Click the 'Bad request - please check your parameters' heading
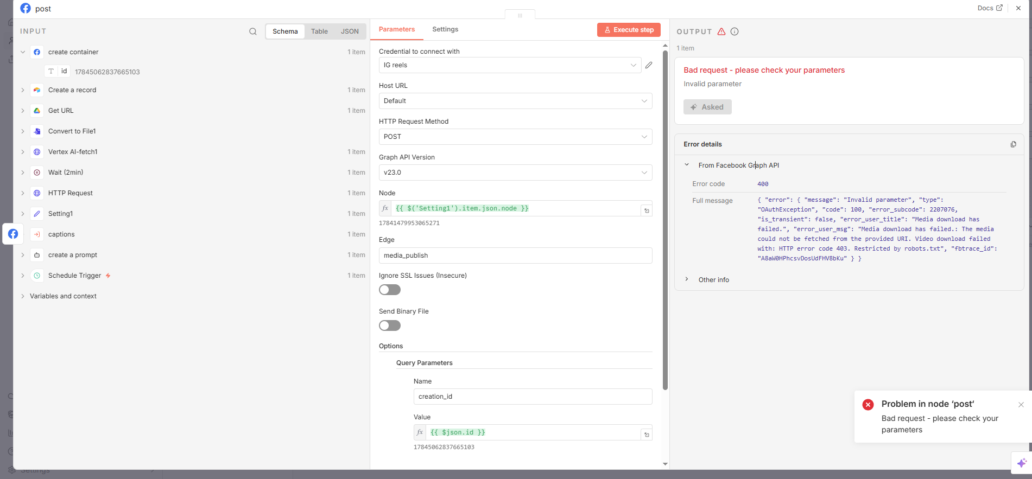 click(764, 70)
